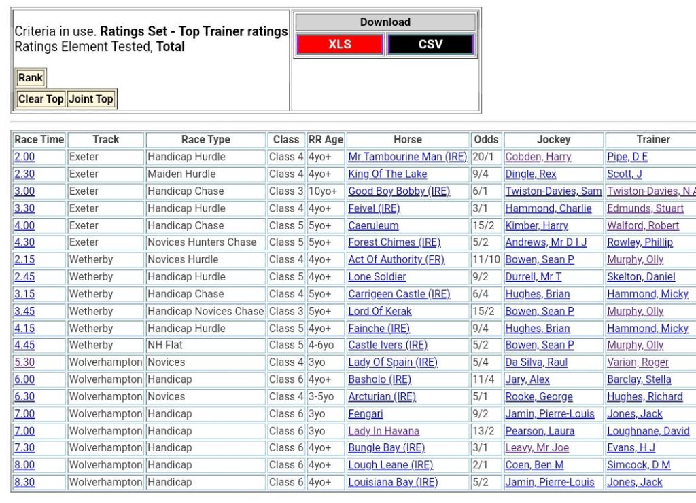
Task: Open horse Mr Tambourine Man (IRE)
Action: click(x=407, y=157)
